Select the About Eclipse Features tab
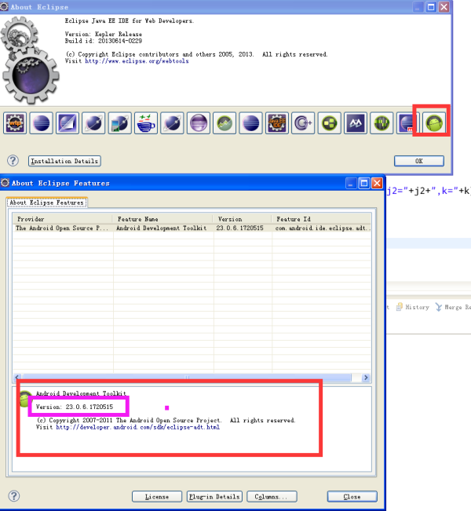The width and height of the screenshot is (471, 511). tap(46, 203)
